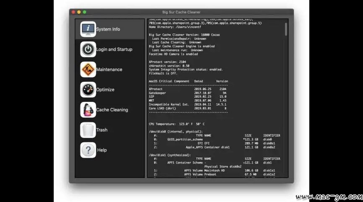Image resolution: width=363 pixels, height=202 pixels.
Task: Close the window with the red button
Action: (73, 12)
